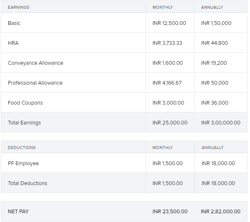This screenshot has height=222, width=250.
Task: Click the Basic earnings row label
Action: (x=14, y=23)
